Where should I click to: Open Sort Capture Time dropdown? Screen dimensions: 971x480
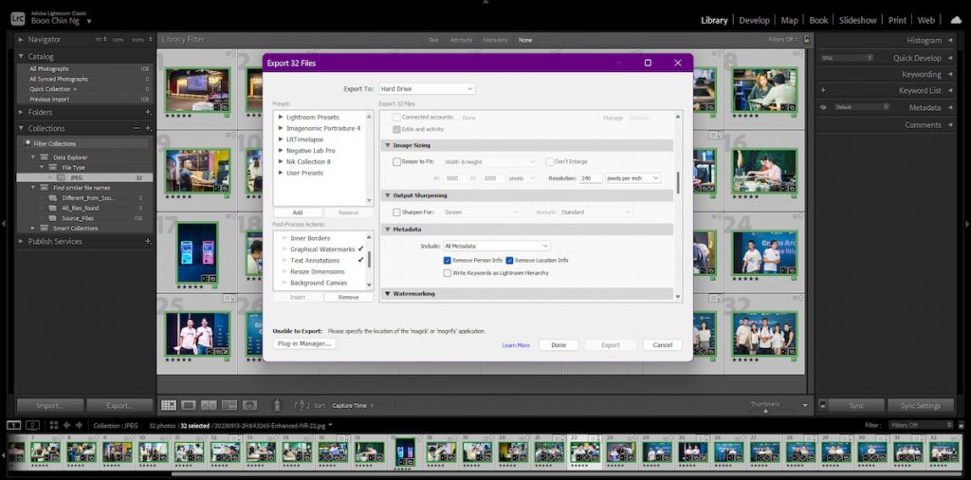(353, 406)
